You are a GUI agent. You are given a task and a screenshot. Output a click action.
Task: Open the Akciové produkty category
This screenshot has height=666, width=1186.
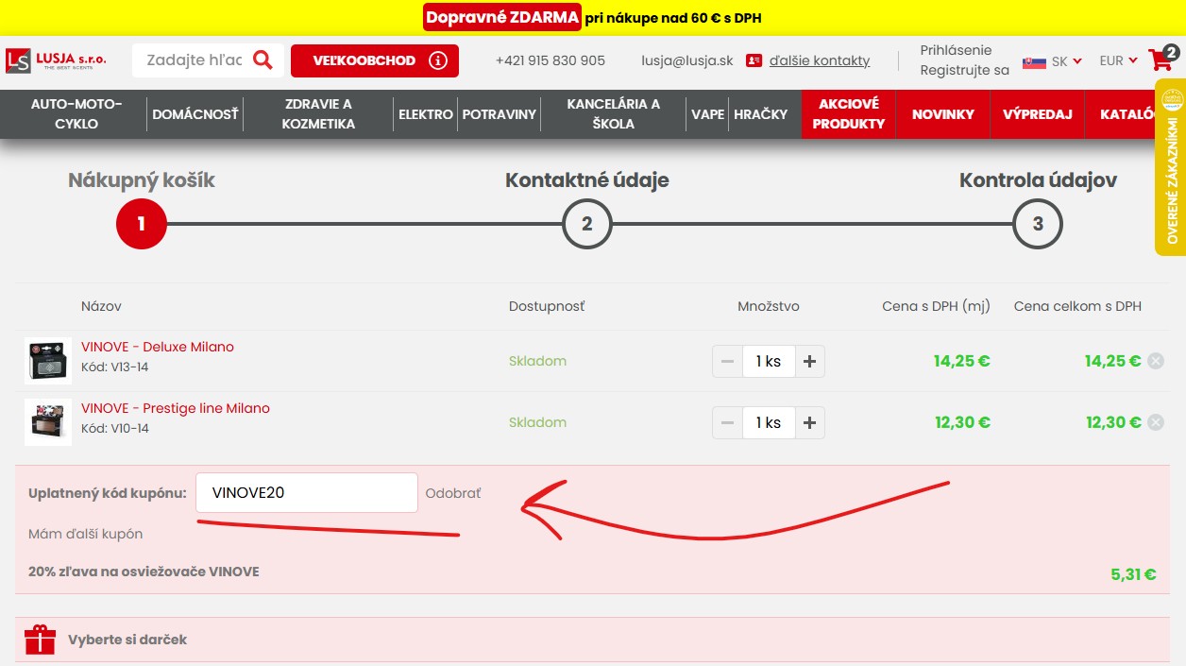848,113
